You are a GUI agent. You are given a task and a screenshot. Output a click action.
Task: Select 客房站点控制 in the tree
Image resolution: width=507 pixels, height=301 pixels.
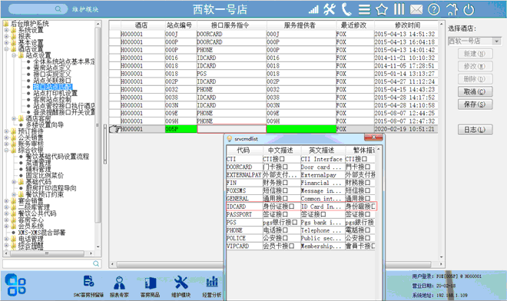point(51,100)
